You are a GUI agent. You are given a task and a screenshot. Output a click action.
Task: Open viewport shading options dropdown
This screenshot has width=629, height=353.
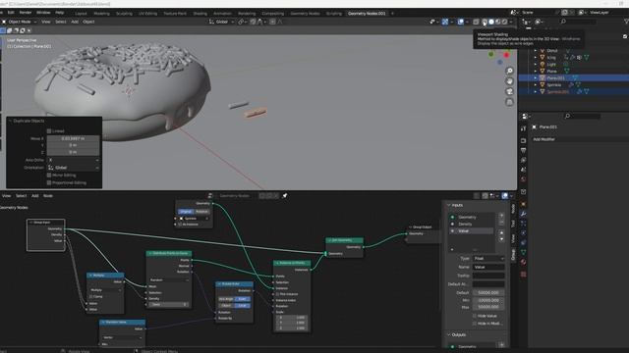coord(511,22)
